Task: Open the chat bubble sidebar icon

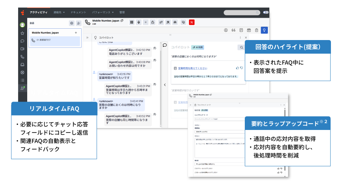Action: click(22, 41)
